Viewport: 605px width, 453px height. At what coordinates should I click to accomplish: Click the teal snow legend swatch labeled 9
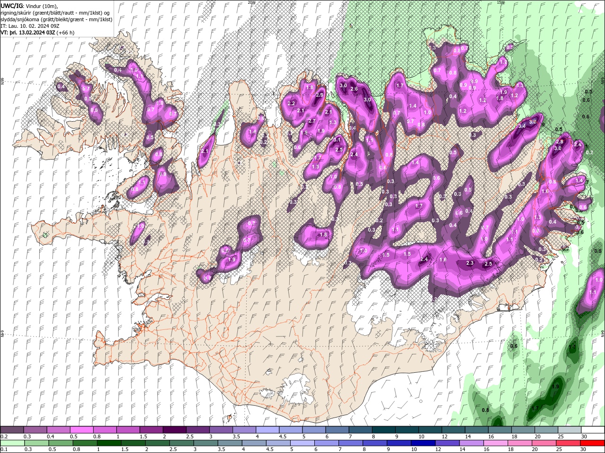tap(406, 430)
